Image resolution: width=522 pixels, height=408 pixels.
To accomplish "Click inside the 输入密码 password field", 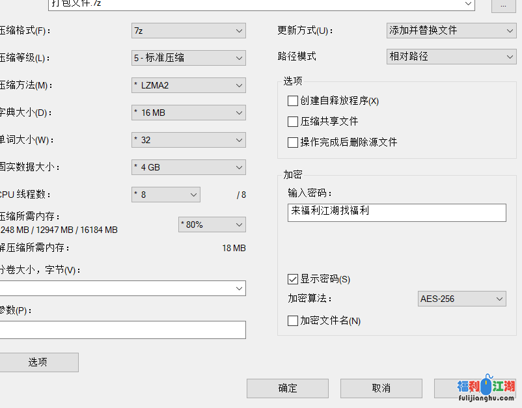I will pyautogui.click(x=396, y=212).
